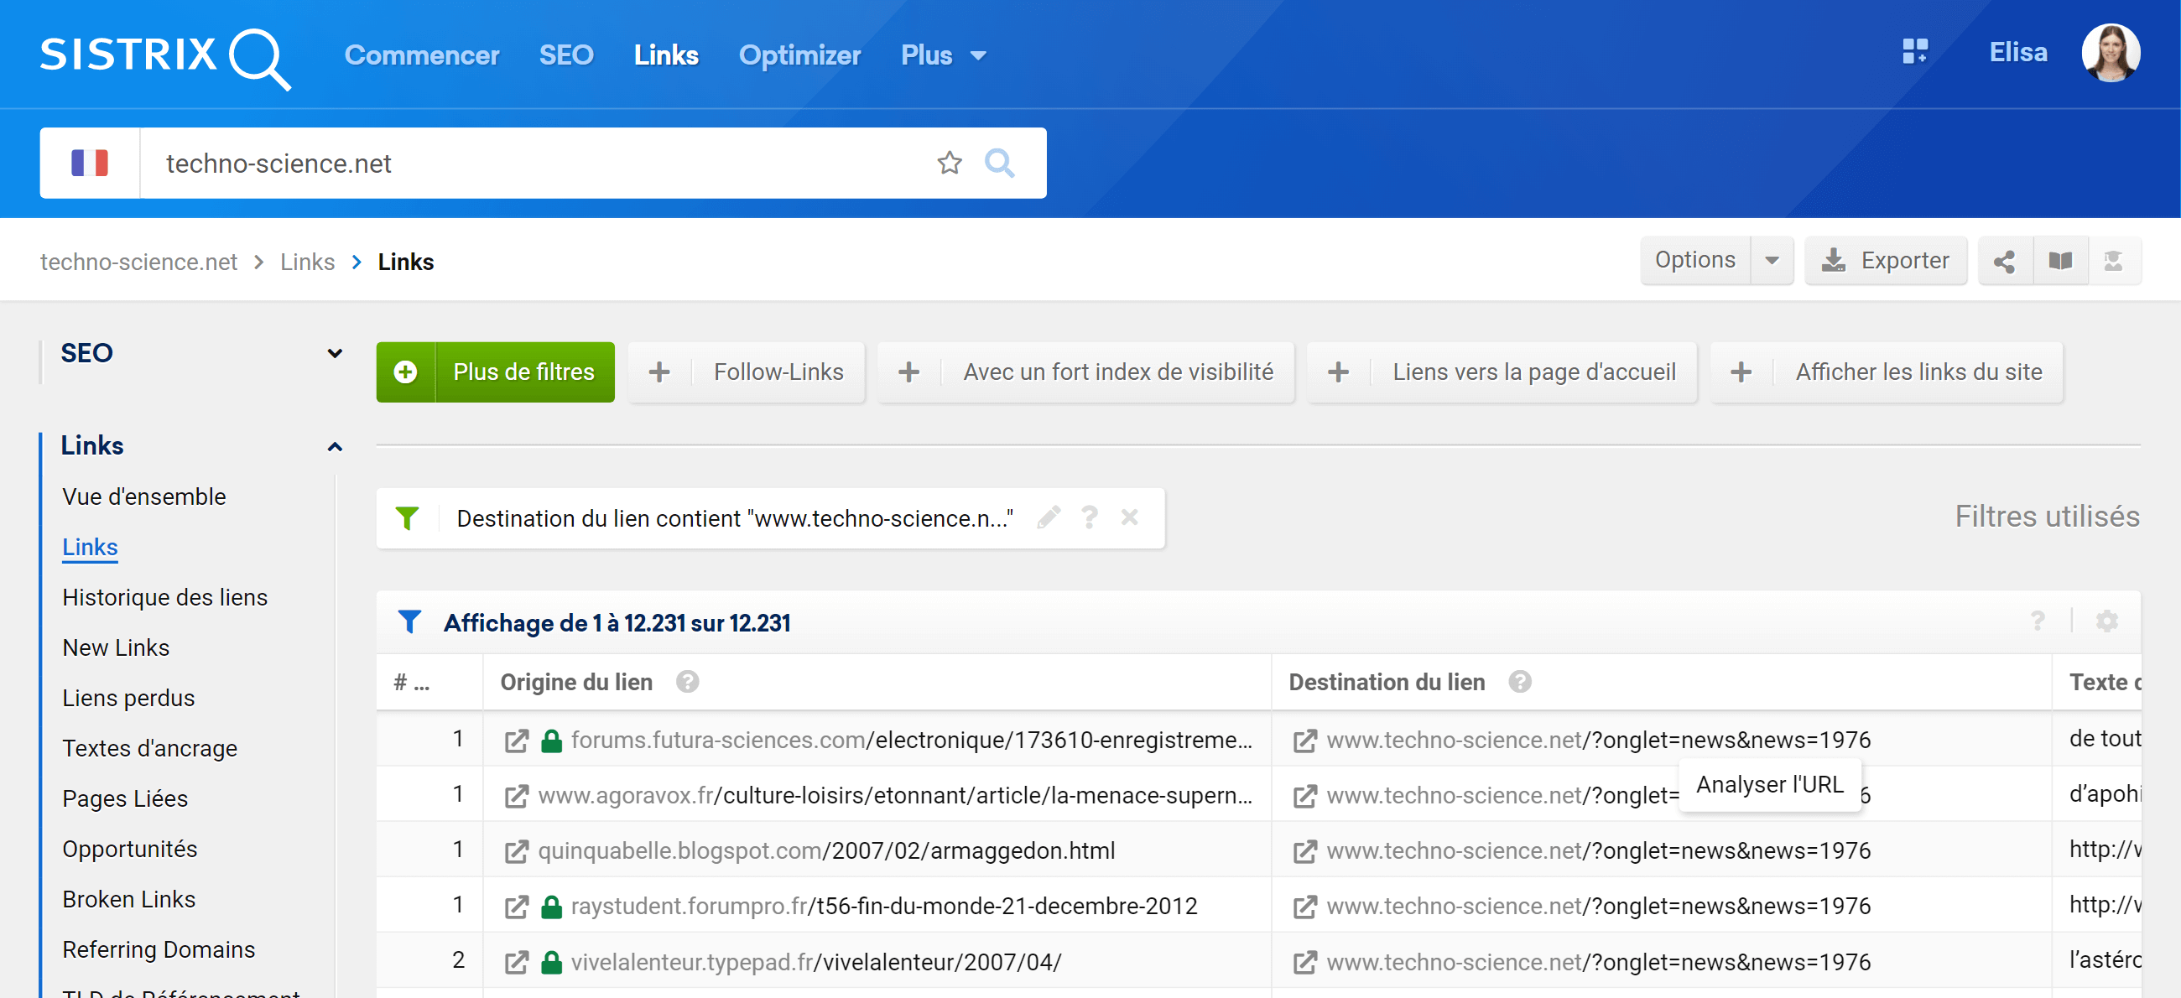Click destination link icon in raystudent row
The height and width of the screenshot is (998, 2181).
1304,907
